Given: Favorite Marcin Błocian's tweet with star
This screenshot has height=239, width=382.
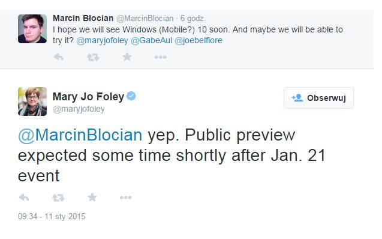Looking at the screenshot, I should pyautogui.click(x=127, y=57).
